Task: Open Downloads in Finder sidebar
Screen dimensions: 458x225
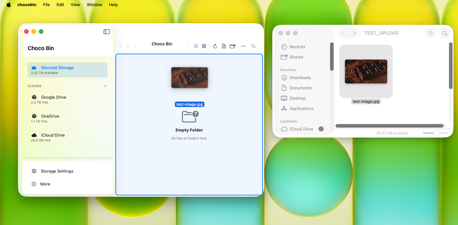Action: (296, 77)
